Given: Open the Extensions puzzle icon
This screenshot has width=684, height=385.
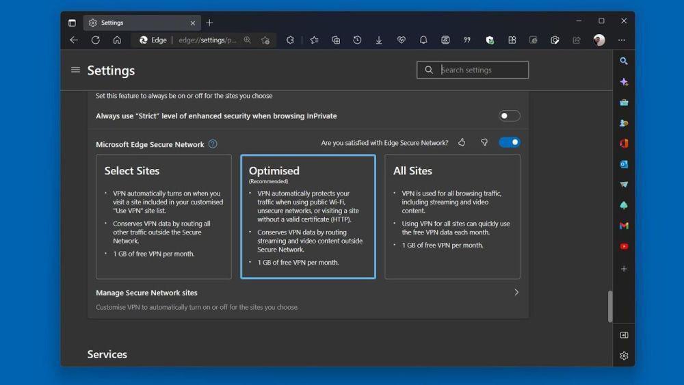Looking at the screenshot, I should [290, 40].
